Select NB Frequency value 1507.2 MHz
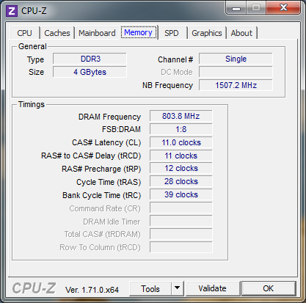306x303 pixels. (236, 85)
